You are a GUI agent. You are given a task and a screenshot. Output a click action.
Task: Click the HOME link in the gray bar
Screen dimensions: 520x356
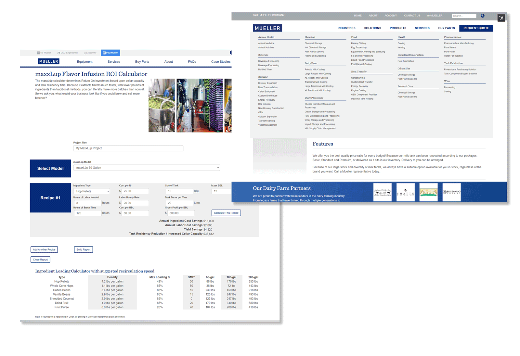point(358,16)
